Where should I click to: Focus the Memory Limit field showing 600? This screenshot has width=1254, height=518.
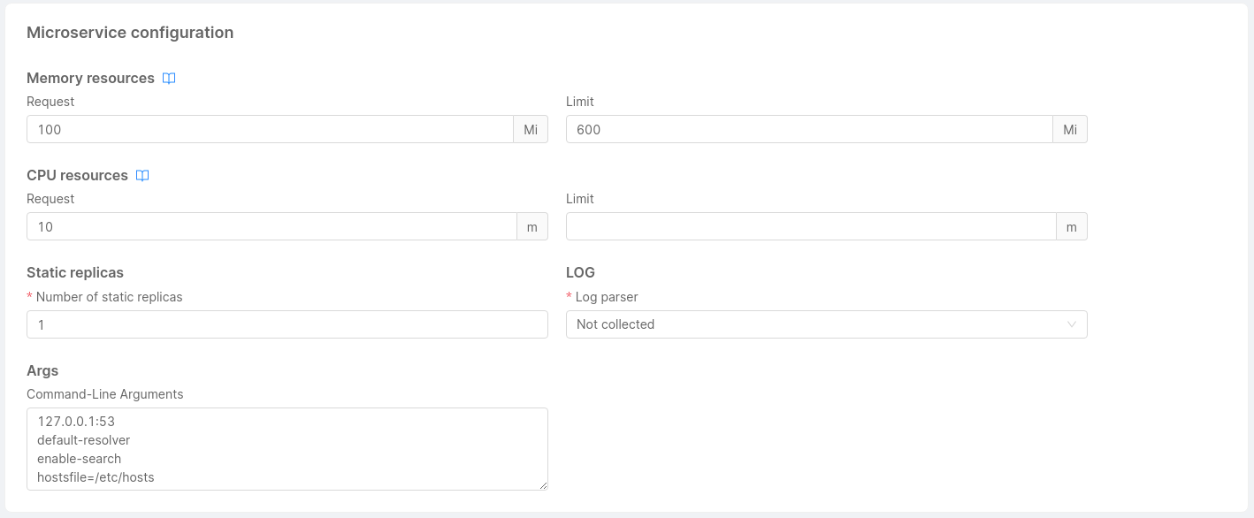pos(809,129)
